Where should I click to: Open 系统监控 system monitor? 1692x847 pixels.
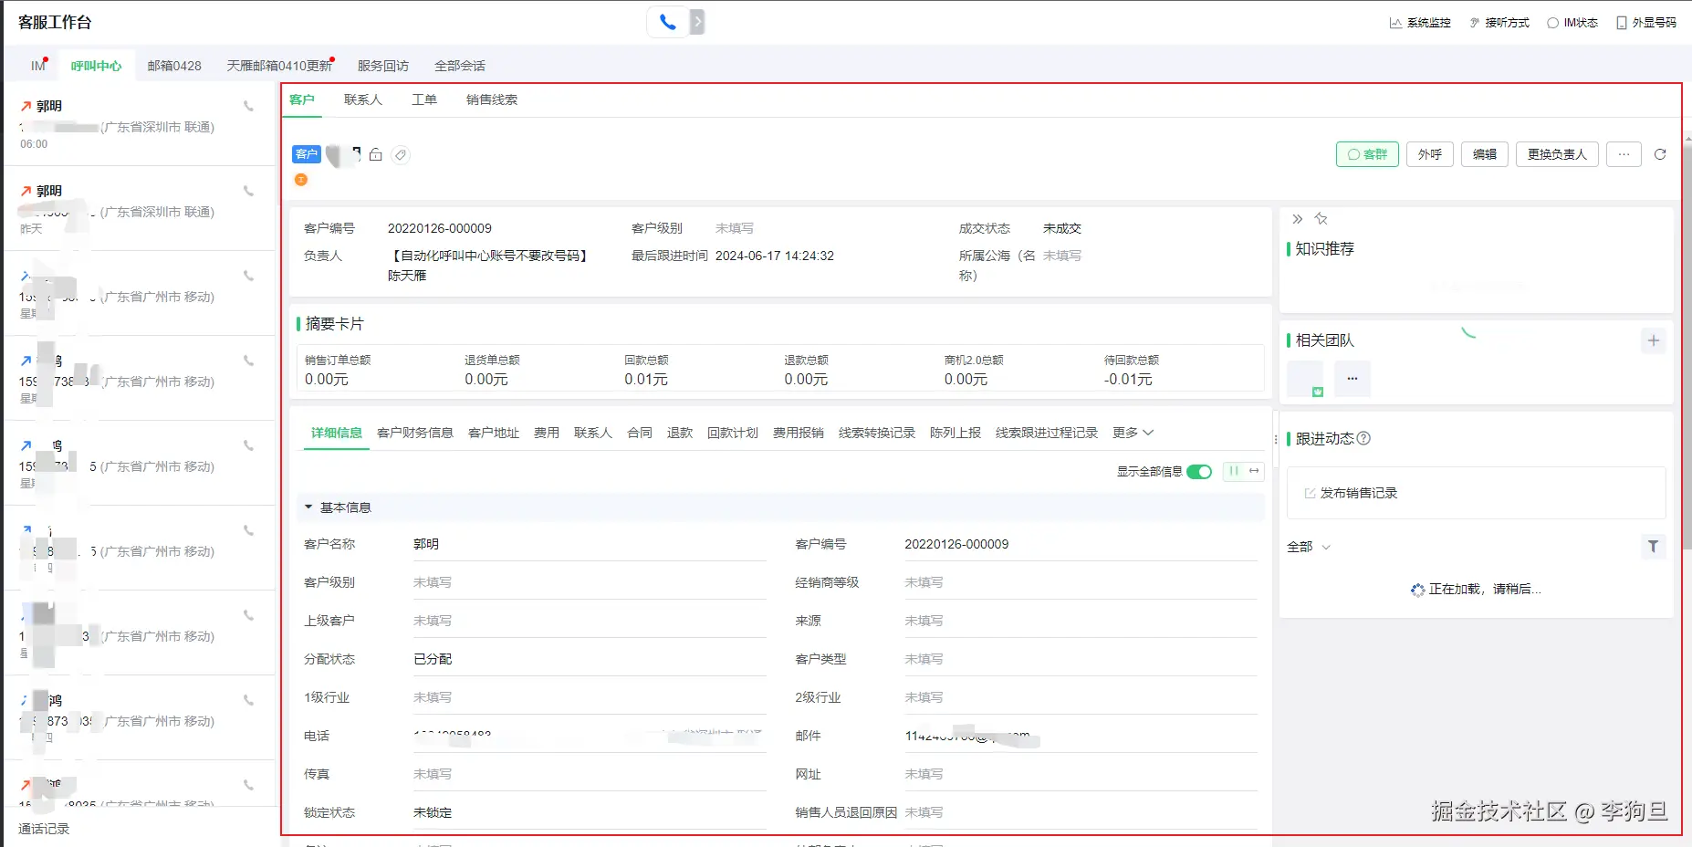pos(1419,23)
